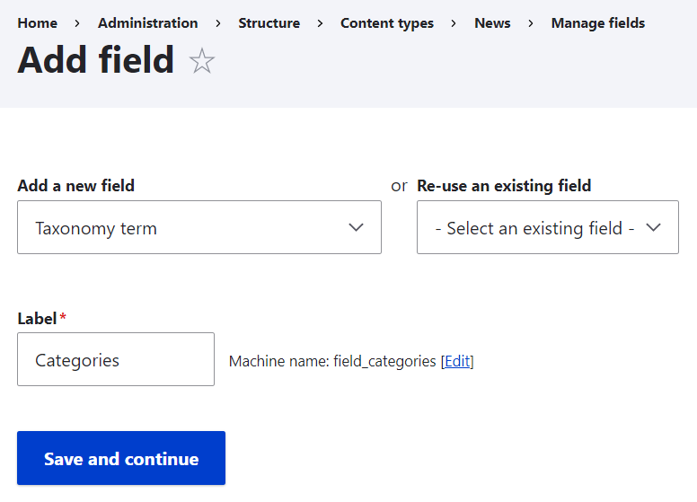The width and height of the screenshot is (697, 502).
Task: Click the Label field caption text
Action: 37,318
